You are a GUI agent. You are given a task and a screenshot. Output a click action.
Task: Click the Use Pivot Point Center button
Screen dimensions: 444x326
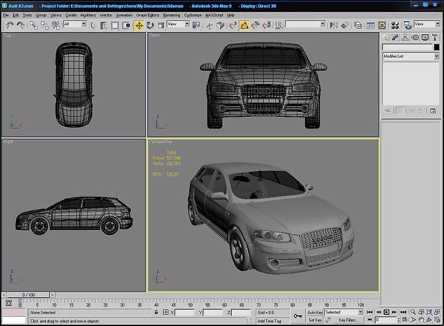196,26
